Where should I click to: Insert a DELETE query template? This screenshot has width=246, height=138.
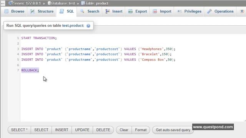(x=103, y=130)
